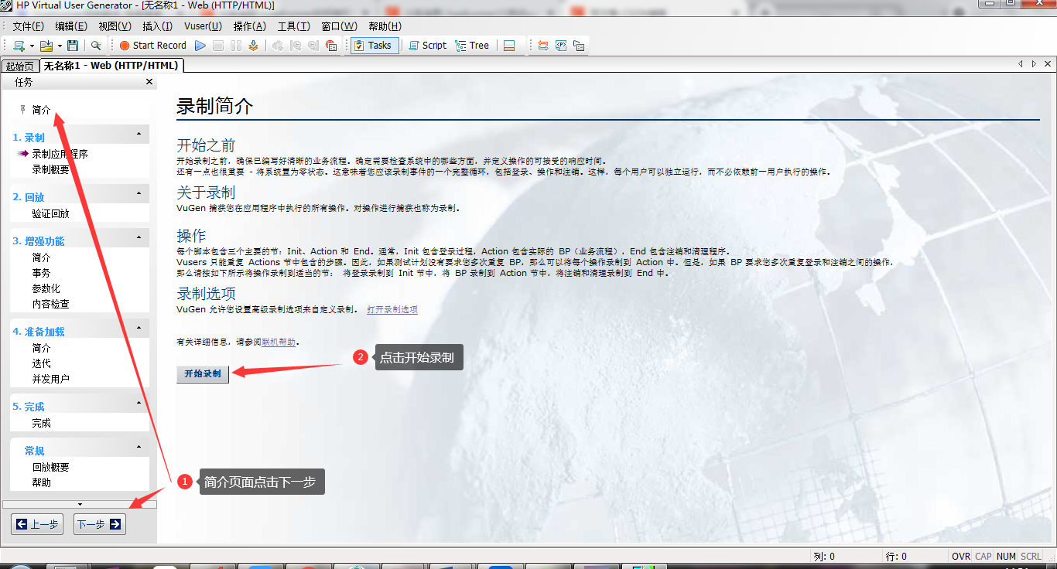Image resolution: width=1057 pixels, height=569 pixels.
Task: Click the tab scroll left arrow at top right
Action: coord(1021,64)
